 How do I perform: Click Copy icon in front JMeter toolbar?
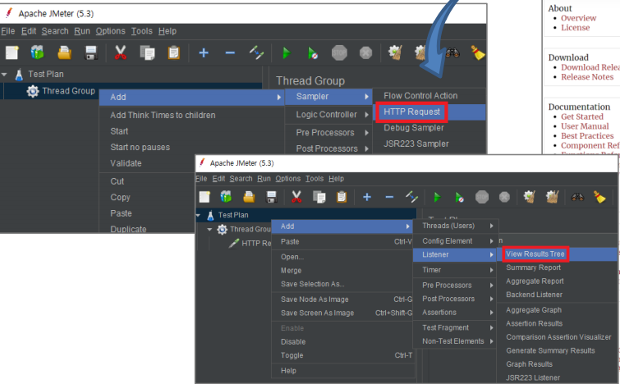(319, 197)
